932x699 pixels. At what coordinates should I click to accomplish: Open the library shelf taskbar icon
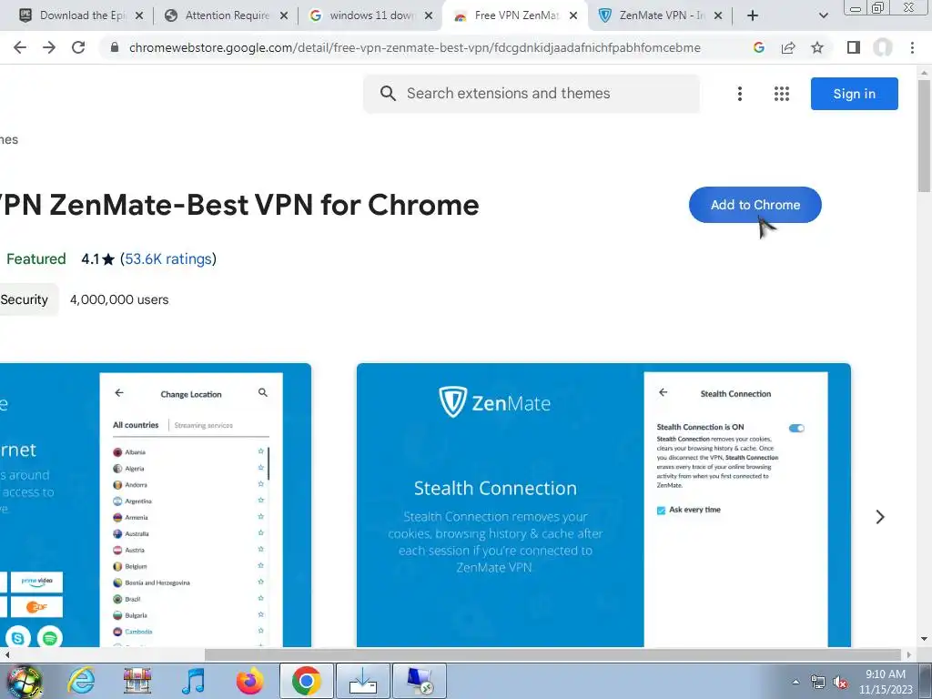click(137, 681)
